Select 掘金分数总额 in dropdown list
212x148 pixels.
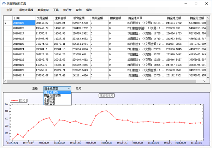pos(53,95)
